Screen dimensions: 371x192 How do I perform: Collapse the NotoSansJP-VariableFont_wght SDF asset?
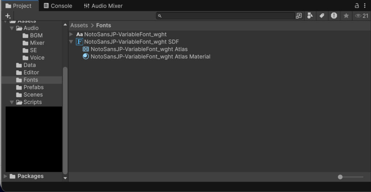pyautogui.click(x=71, y=42)
